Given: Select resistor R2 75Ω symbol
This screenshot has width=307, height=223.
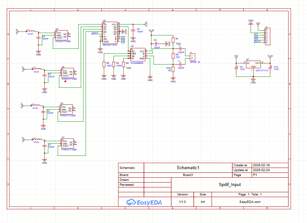Looking at the screenshot, I should pos(173,56).
